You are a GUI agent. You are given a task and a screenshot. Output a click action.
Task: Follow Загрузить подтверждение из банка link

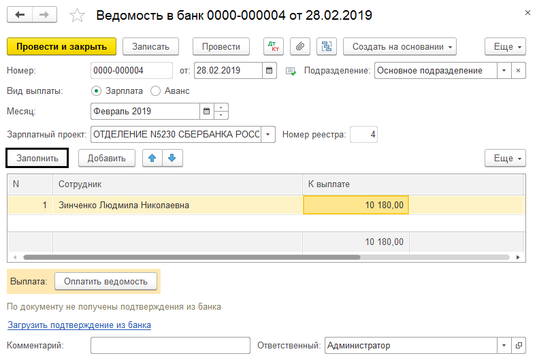[79, 325]
